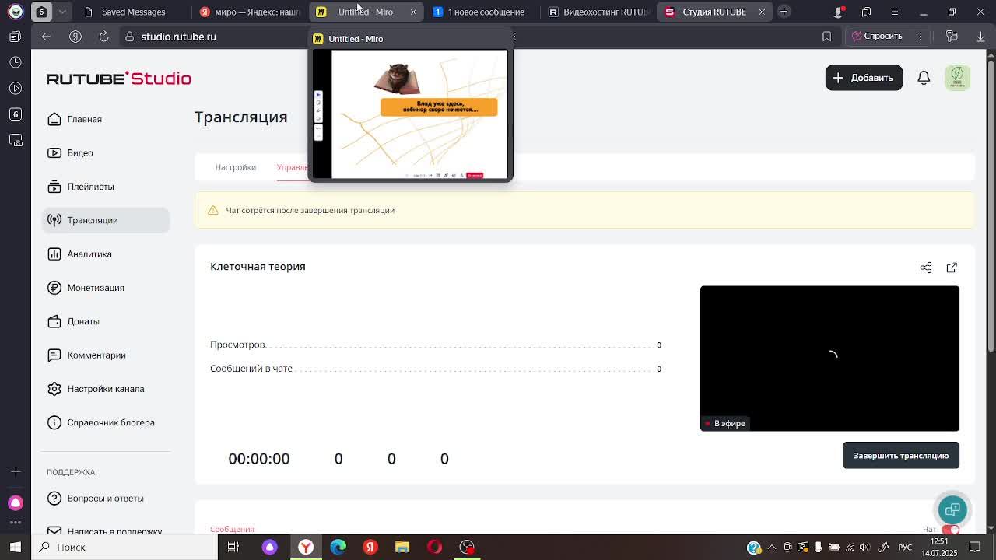
Task: Switch to Видеохостинг RUTUBE tab
Action: coord(599,12)
